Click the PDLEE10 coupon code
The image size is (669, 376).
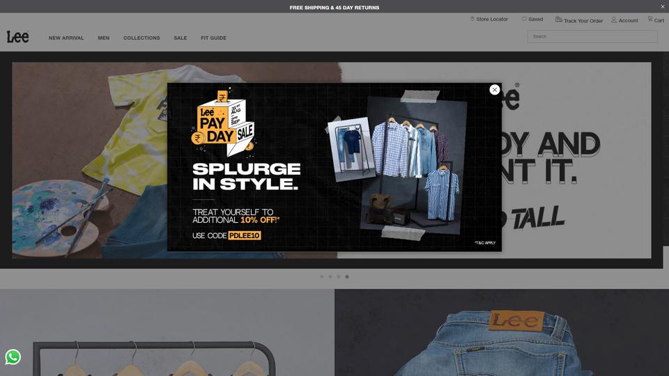pos(245,235)
